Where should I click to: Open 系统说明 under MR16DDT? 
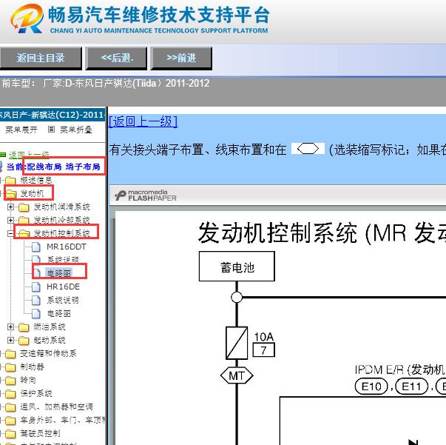(x=63, y=260)
